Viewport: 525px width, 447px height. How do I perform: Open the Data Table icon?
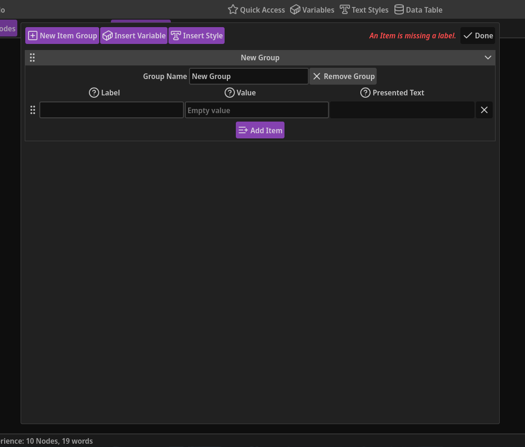[399, 9]
